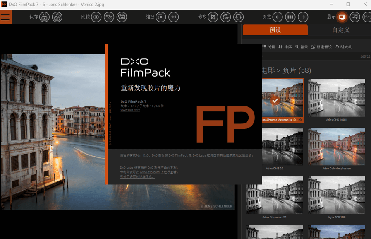This screenshot has height=239, width=371.
Task: Click the snapshot camera icon in 比较 group
Action: [x=121, y=17]
